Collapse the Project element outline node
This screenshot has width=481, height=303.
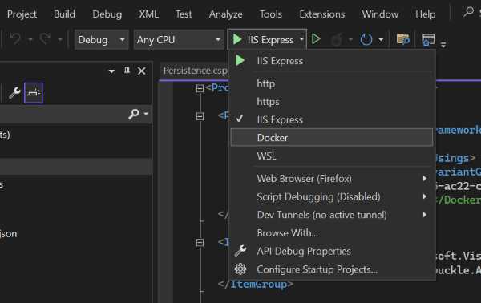point(200,89)
